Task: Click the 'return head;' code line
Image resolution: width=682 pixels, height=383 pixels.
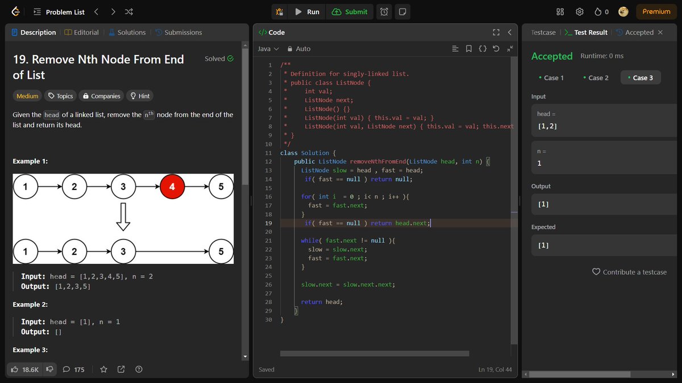Action: coord(322,302)
